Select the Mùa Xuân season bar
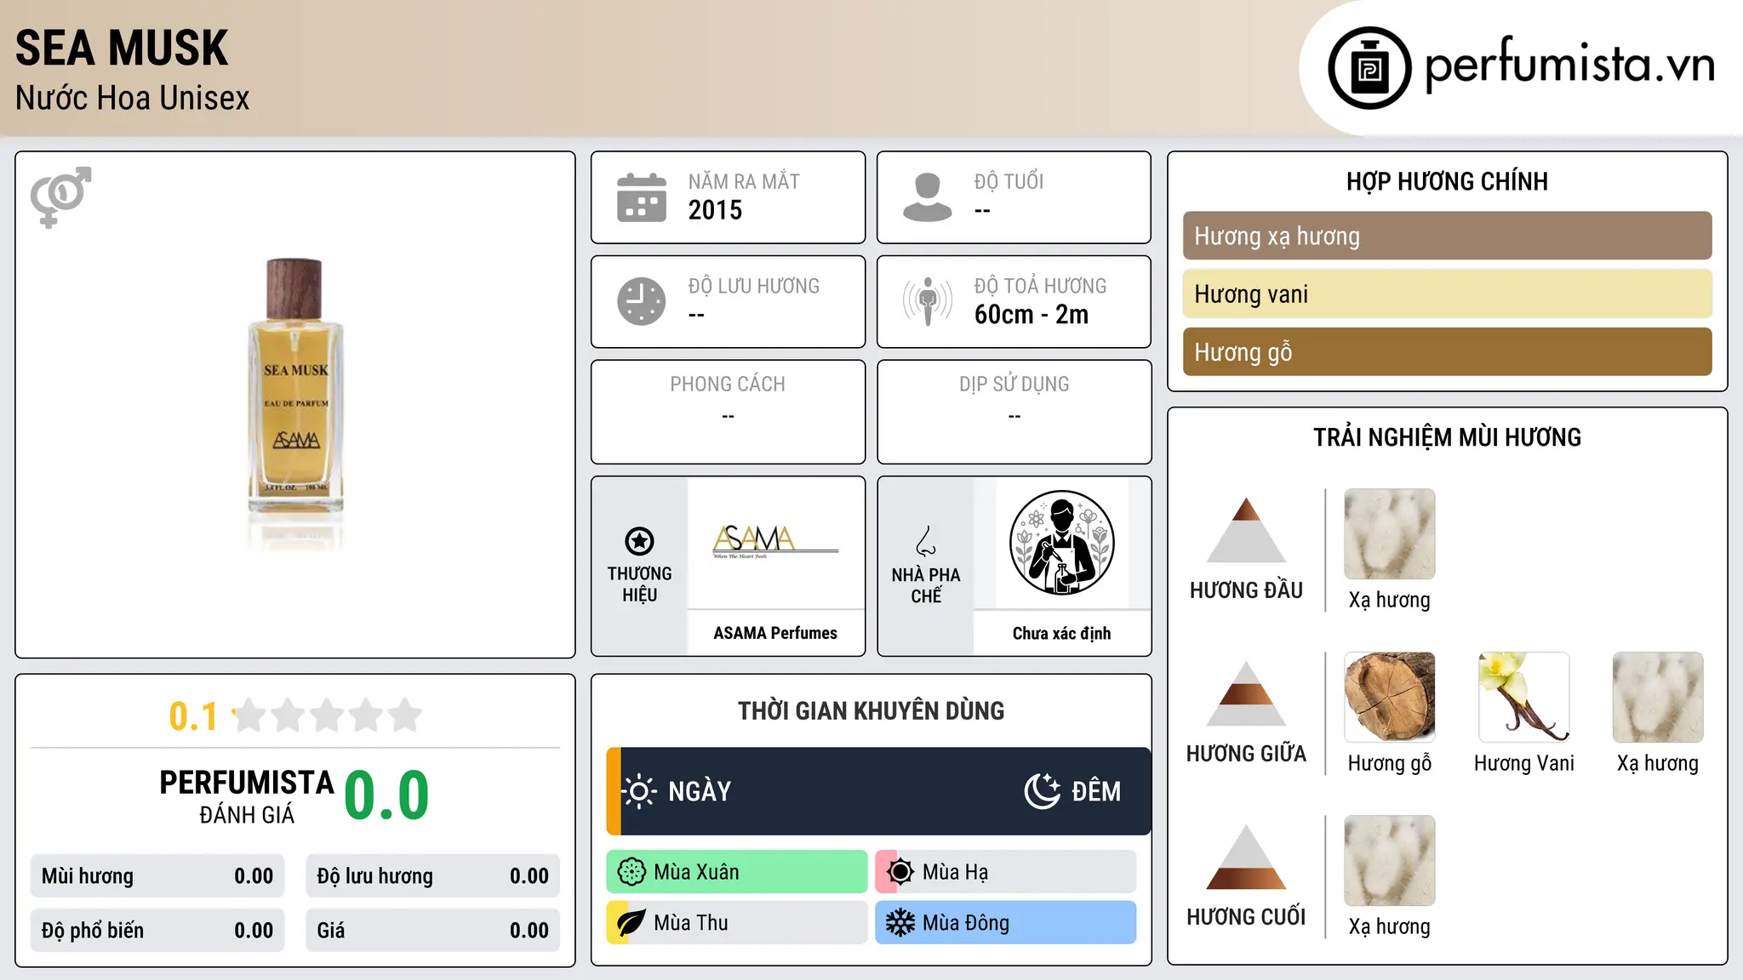Screen dimensions: 1743x980 click(737, 872)
